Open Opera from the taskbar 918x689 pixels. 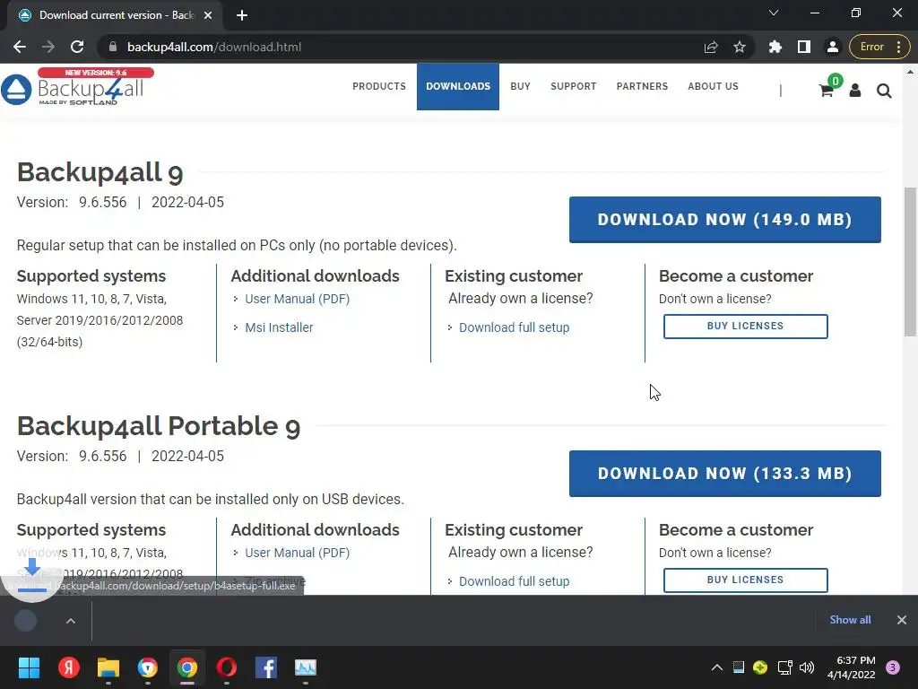click(227, 667)
